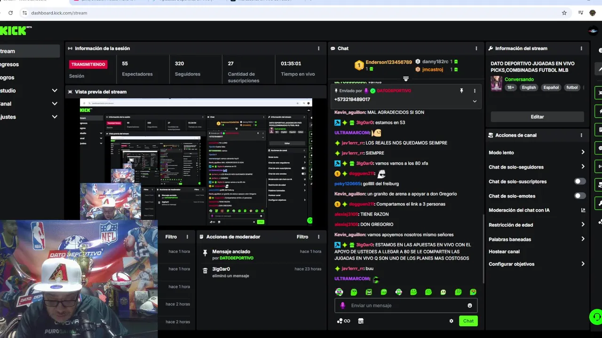The image size is (602, 338).
Task: Open the pinned message three-dot menu
Action: click(x=475, y=91)
